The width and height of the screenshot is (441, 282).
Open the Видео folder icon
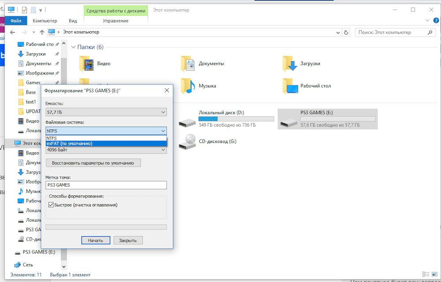(x=86, y=64)
